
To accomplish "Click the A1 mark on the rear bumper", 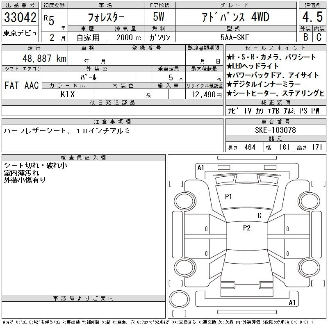I will (x=292, y=303).
